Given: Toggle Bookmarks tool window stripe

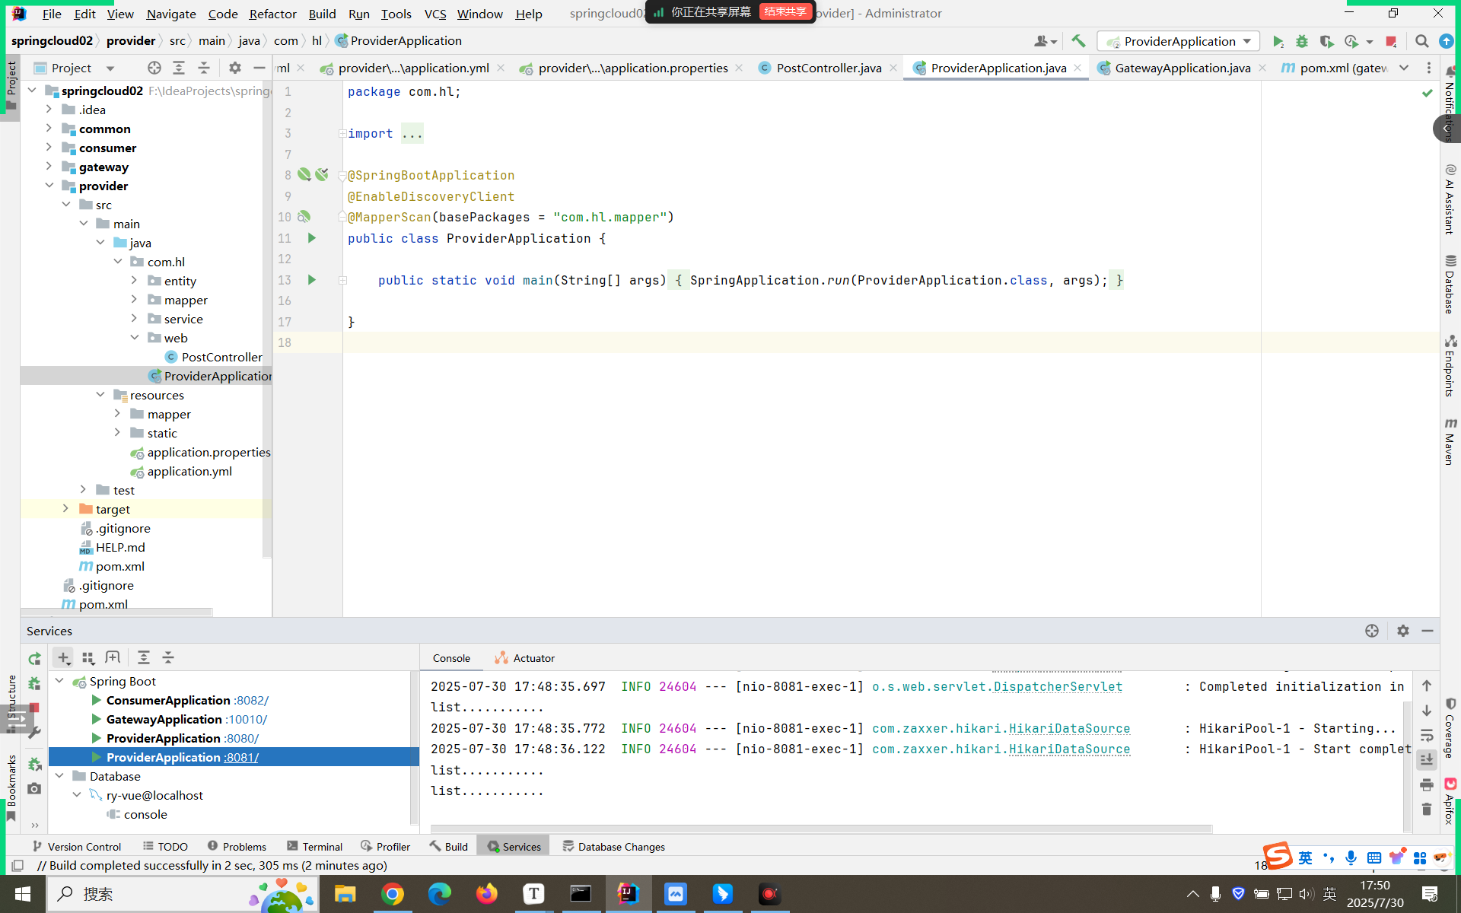Looking at the screenshot, I should [11, 787].
